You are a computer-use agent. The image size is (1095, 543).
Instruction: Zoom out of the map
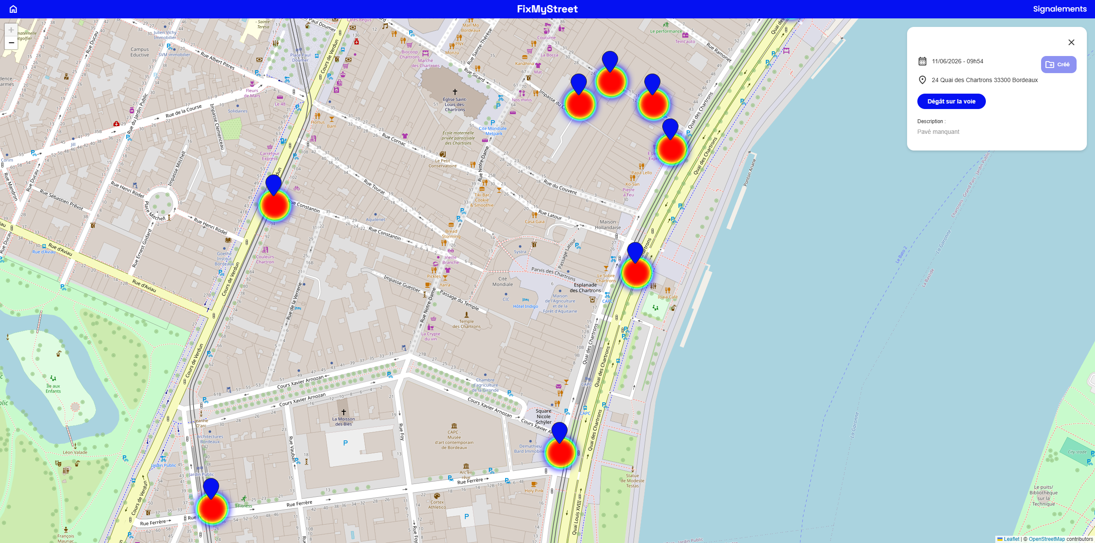(11, 43)
